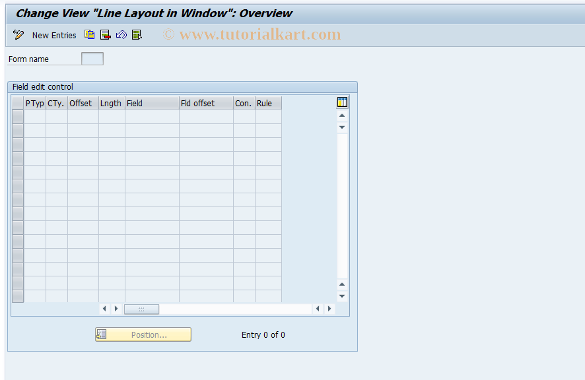Click horizontal scroll left arrow at right end
Screen dimensions: 585x380
pos(318,309)
